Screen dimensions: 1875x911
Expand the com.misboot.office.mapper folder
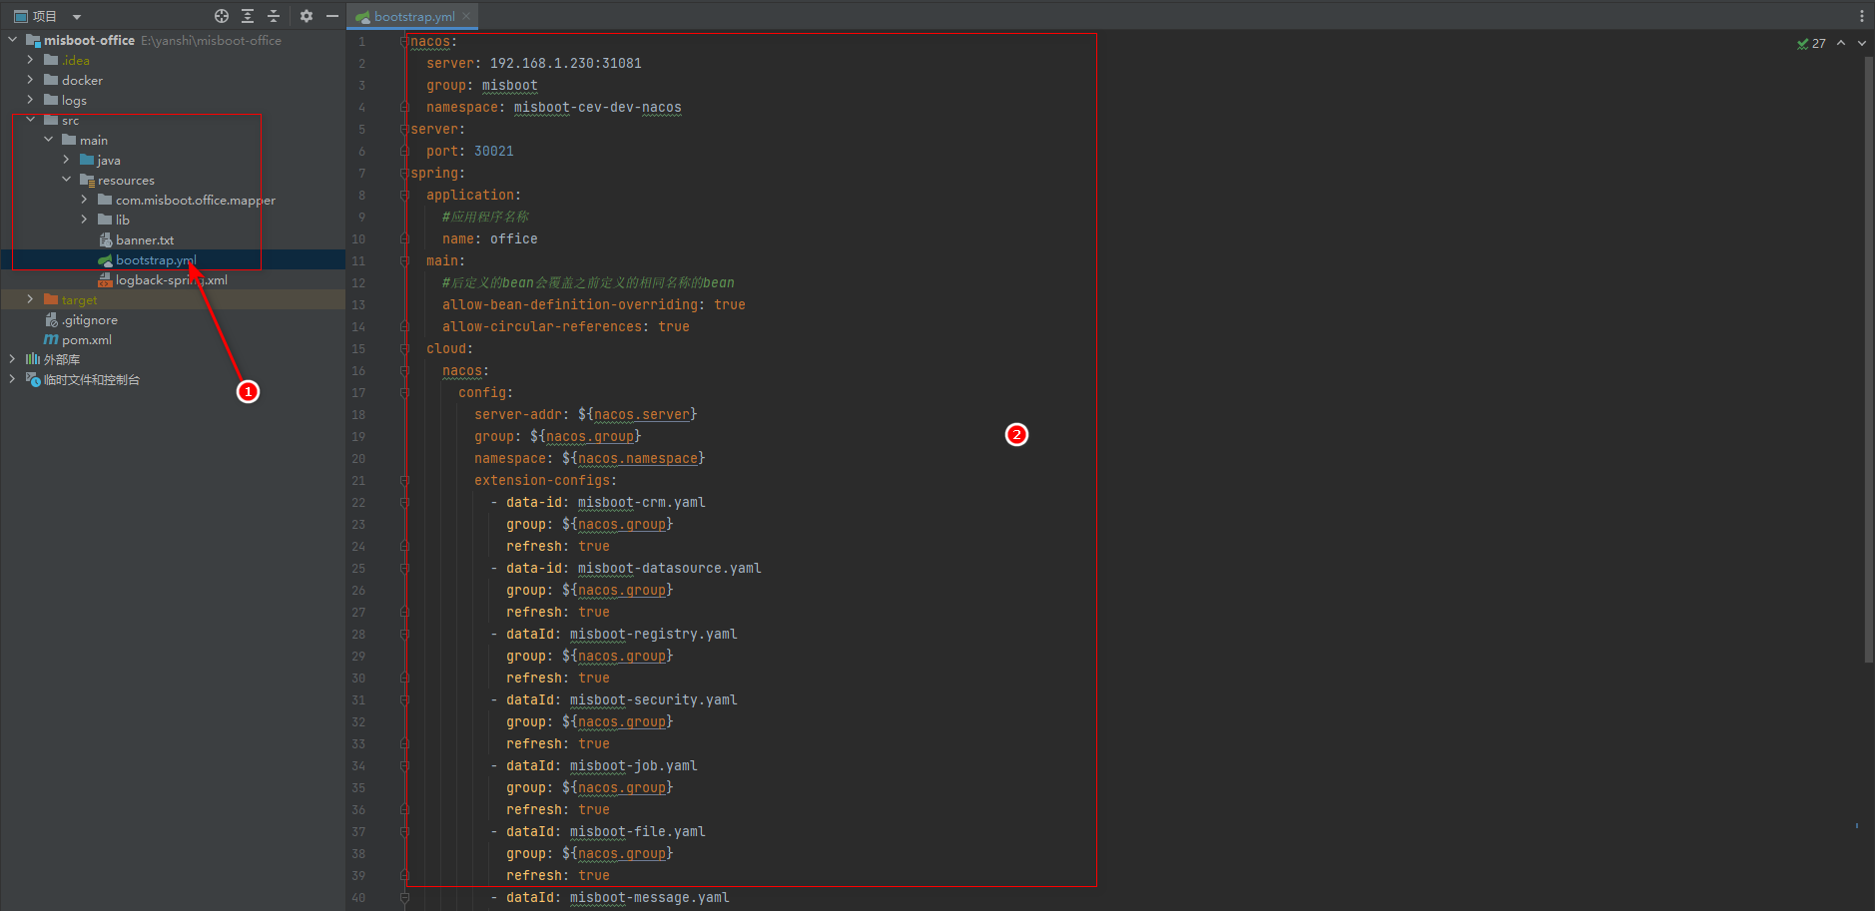coord(84,200)
